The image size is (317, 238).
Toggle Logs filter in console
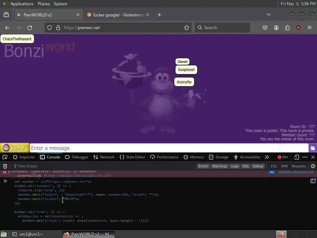235,166
